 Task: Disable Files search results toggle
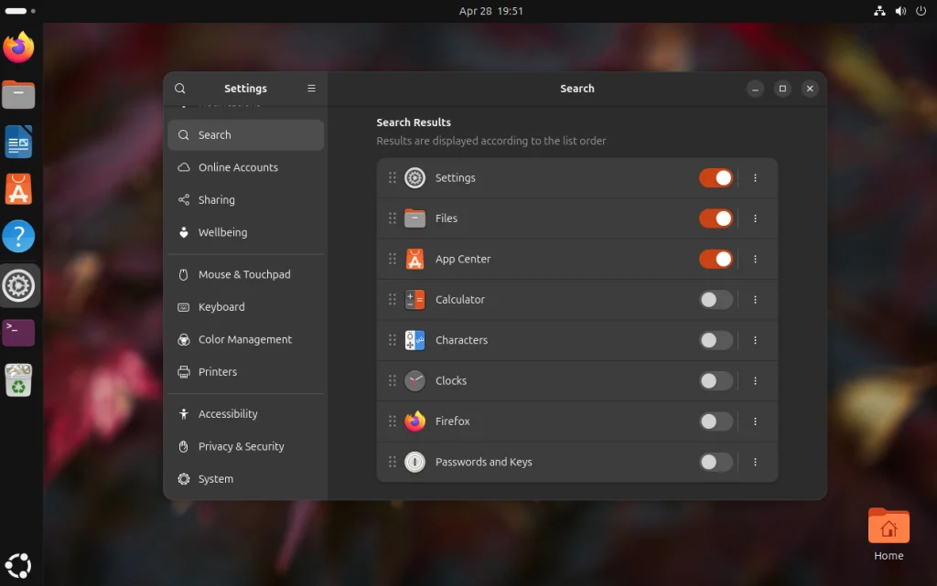pyautogui.click(x=716, y=218)
